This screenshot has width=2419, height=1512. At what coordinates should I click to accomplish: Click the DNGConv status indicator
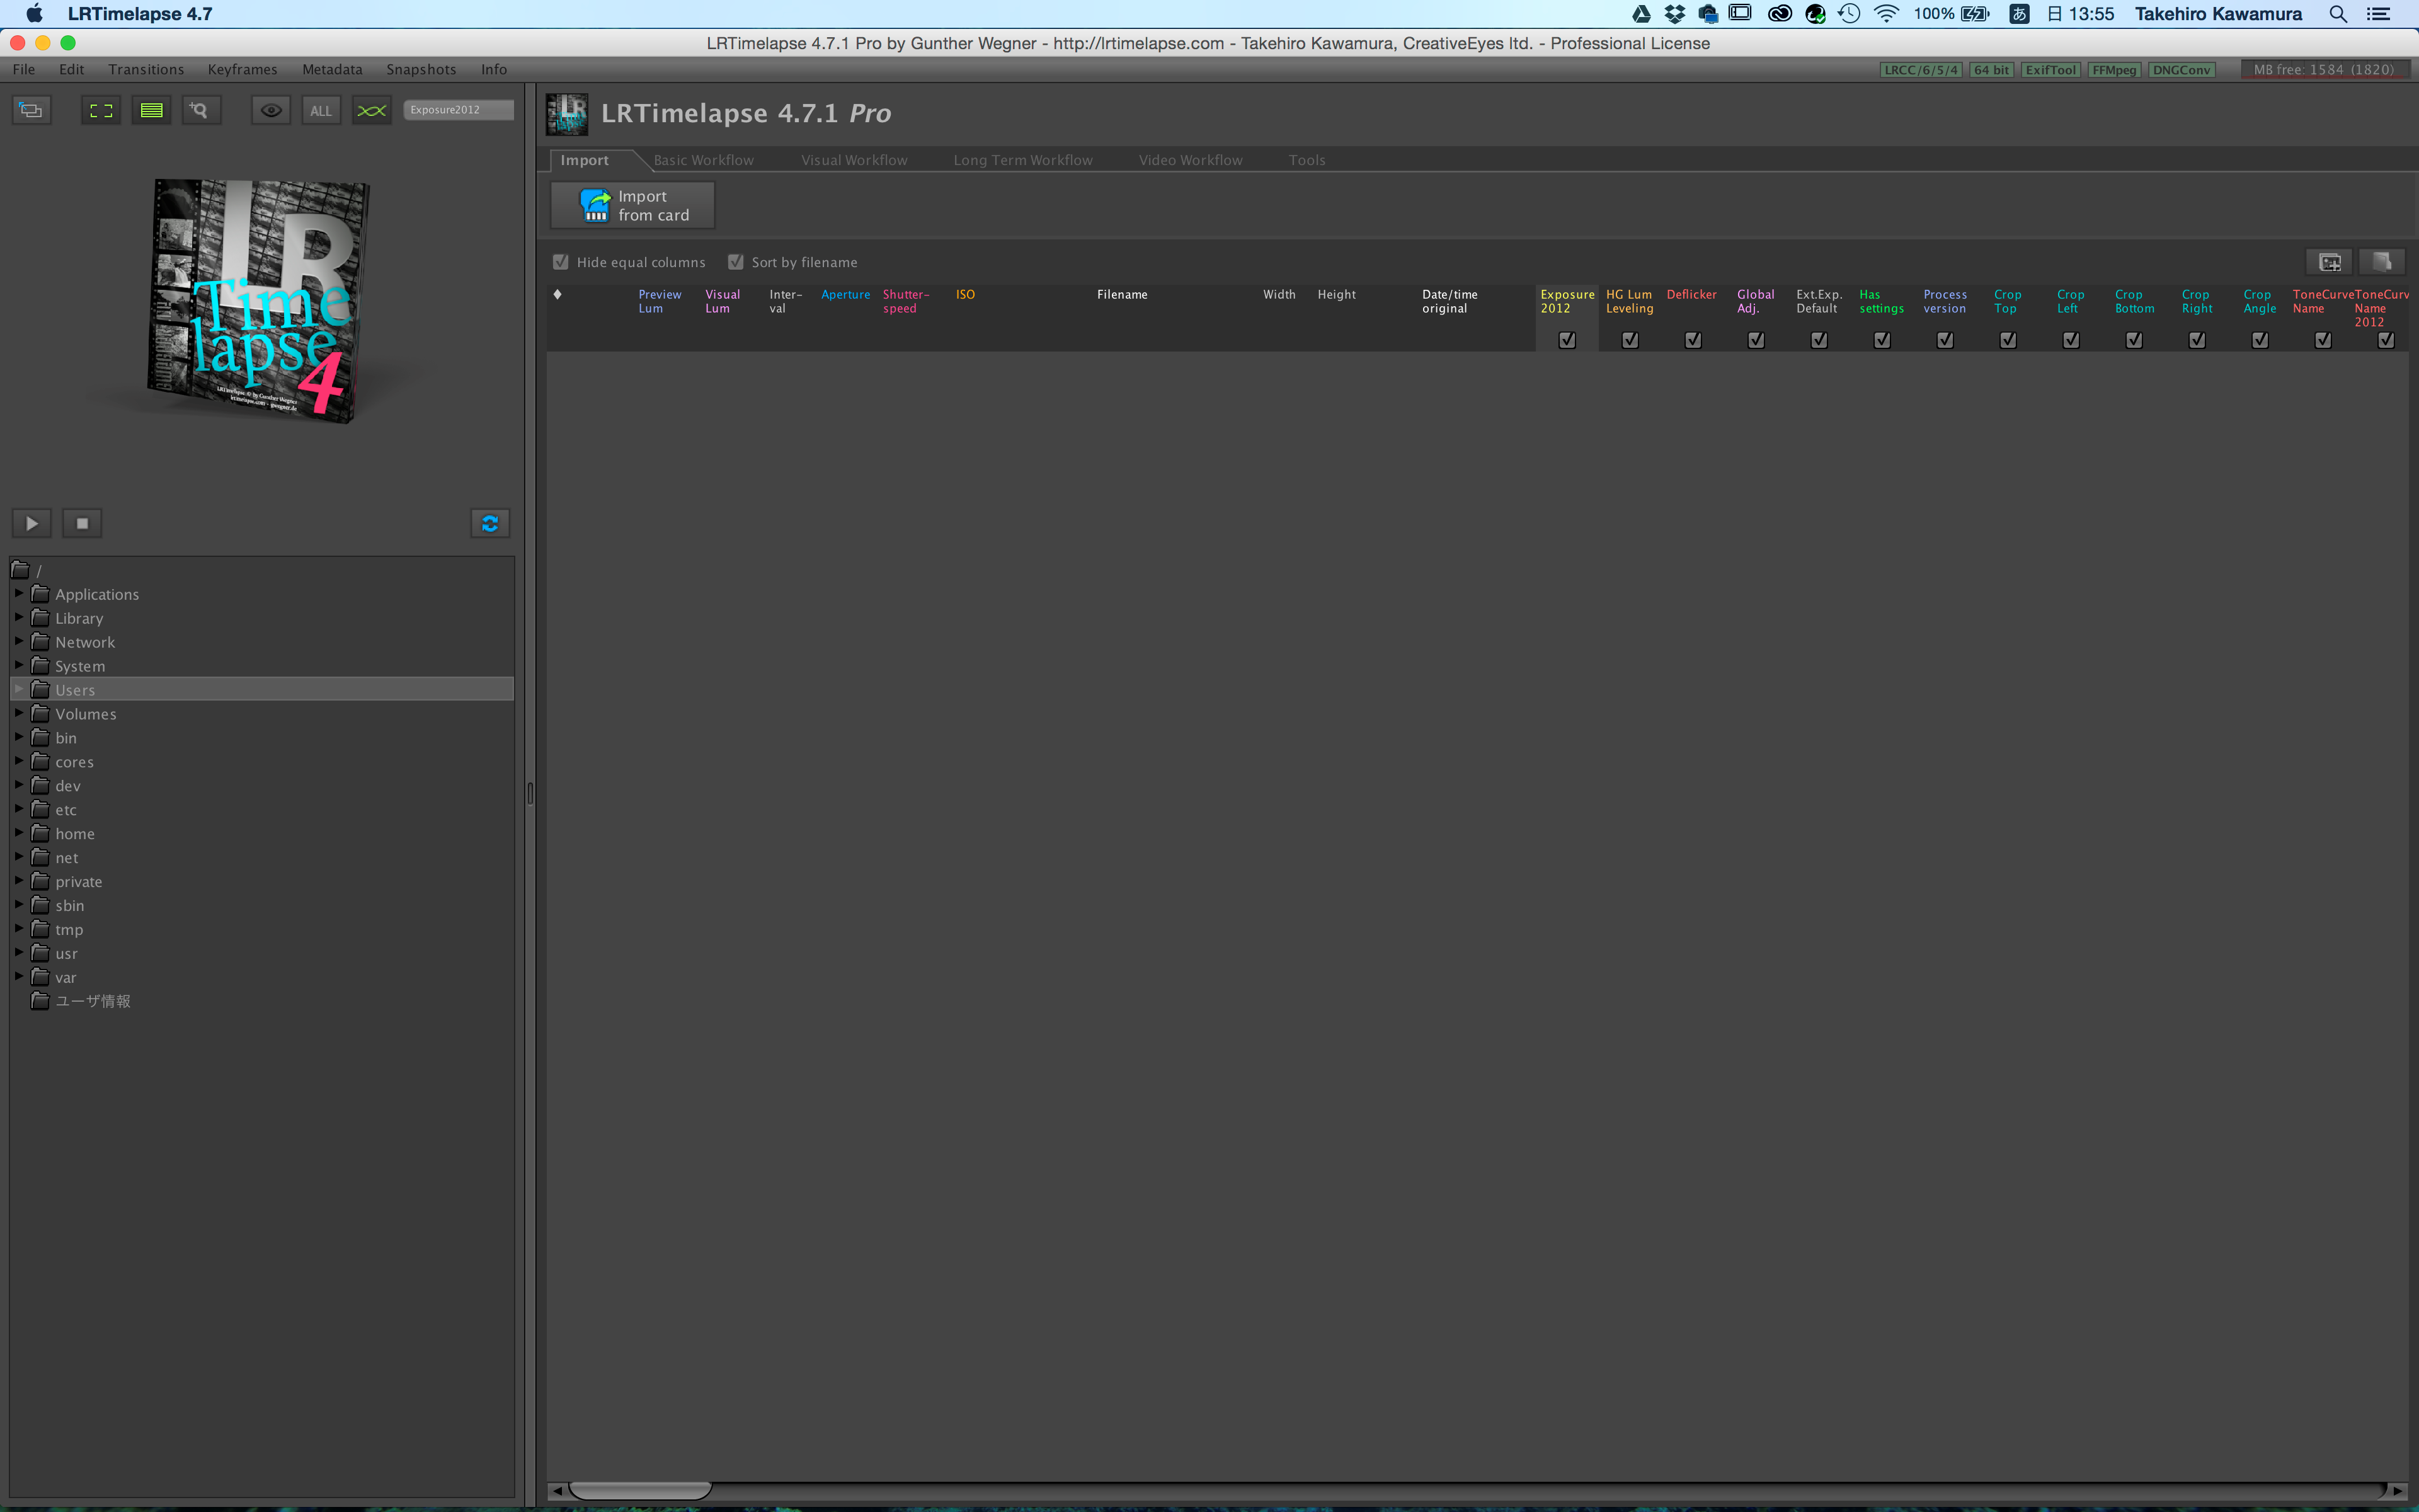2181,70
